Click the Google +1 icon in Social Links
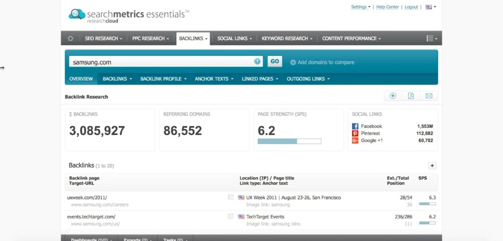 355,141
